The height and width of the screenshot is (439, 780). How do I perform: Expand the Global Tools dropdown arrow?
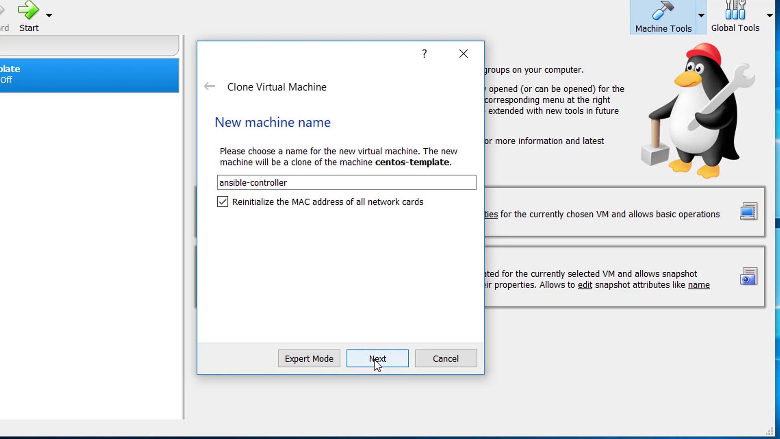point(769,15)
